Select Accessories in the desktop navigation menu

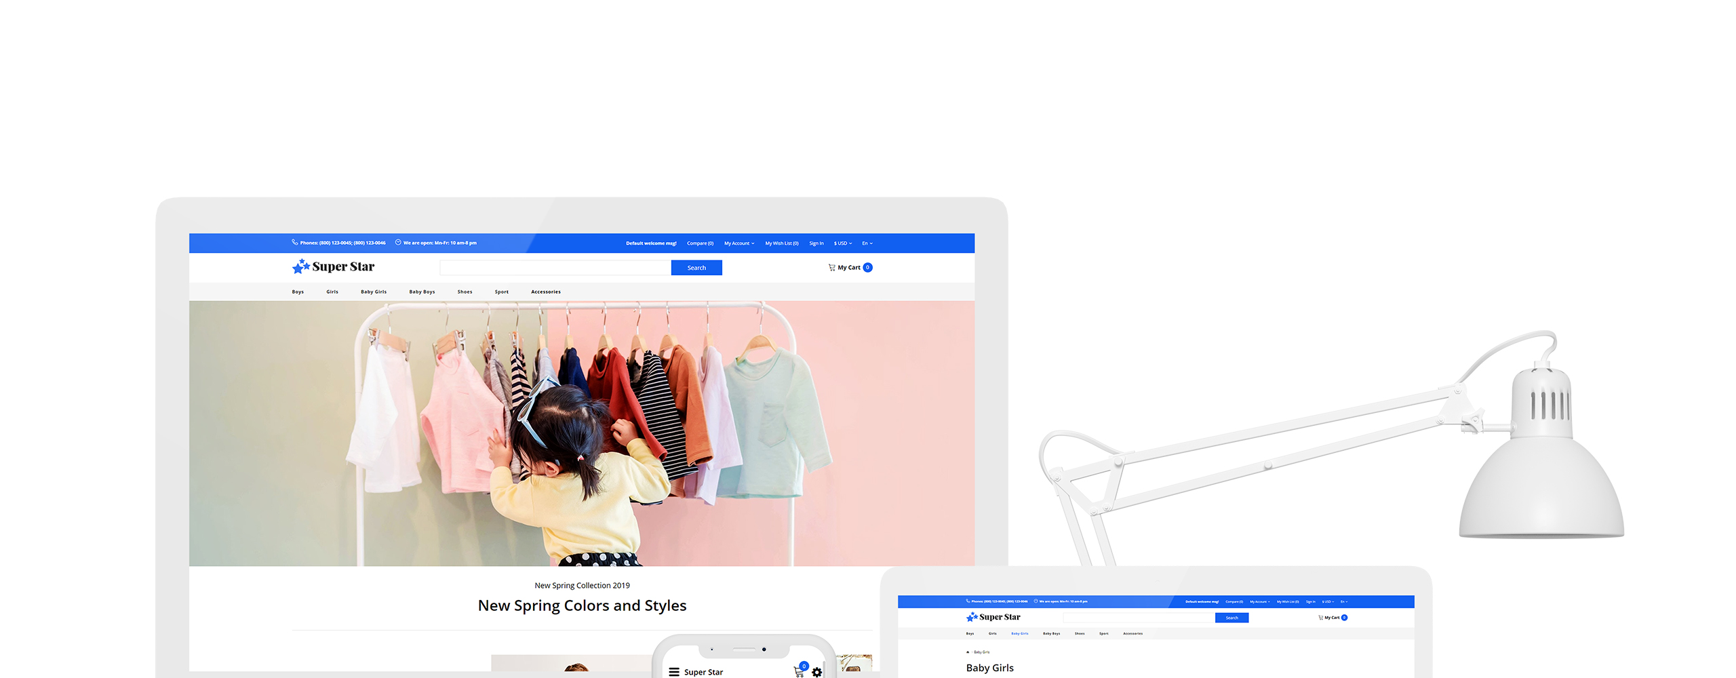click(546, 292)
